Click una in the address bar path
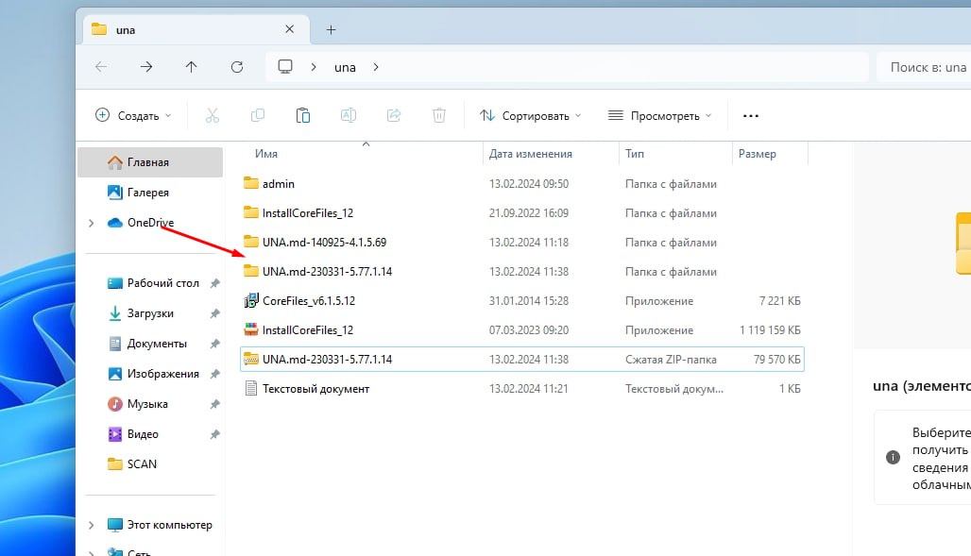 [x=345, y=67]
